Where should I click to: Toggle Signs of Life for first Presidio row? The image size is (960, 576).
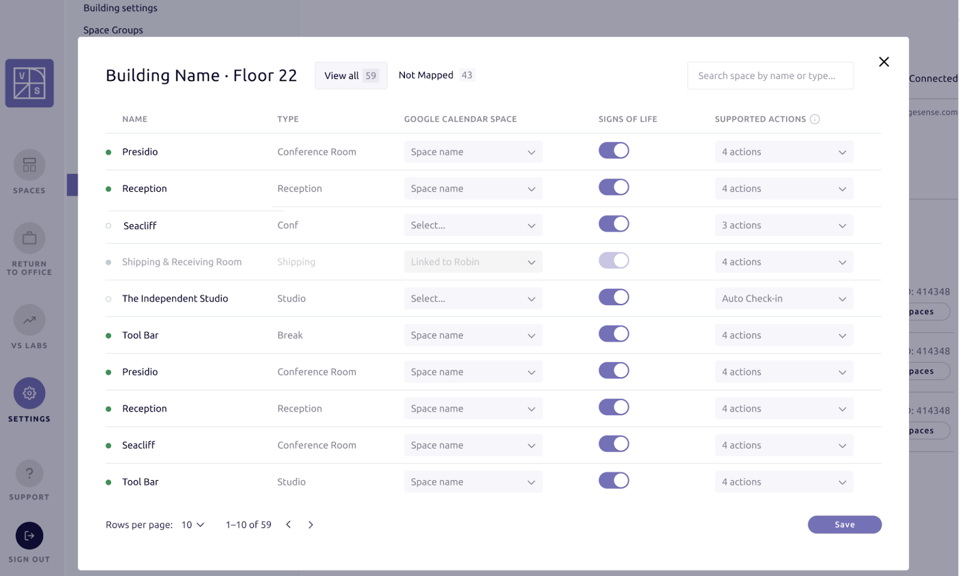coord(614,150)
